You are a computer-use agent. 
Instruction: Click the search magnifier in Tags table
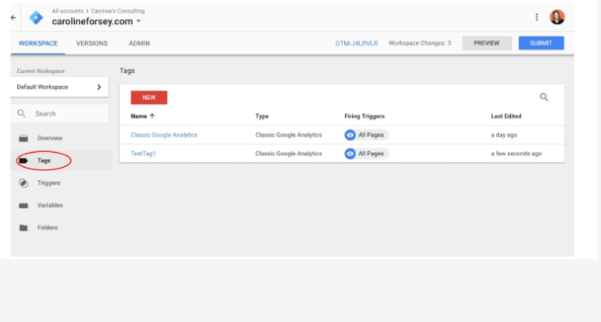pos(543,97)
